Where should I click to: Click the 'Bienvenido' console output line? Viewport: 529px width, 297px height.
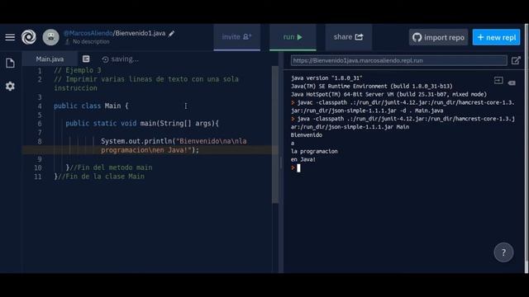307,135
